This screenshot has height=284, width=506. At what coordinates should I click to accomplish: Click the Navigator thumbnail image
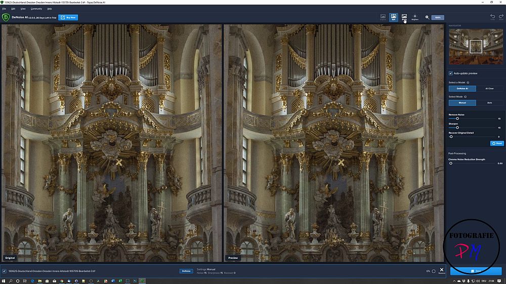coord(476,46)
